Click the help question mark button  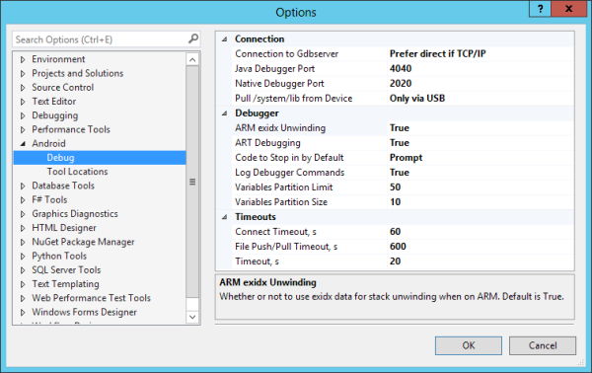point(540,9)
